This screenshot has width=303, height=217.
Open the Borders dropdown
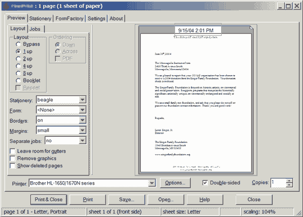[61, 120]
